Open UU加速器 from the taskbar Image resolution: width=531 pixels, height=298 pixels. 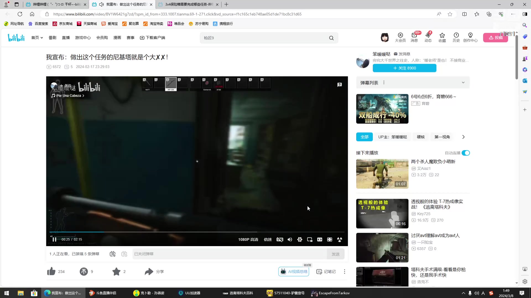click(x=190, y=293)
